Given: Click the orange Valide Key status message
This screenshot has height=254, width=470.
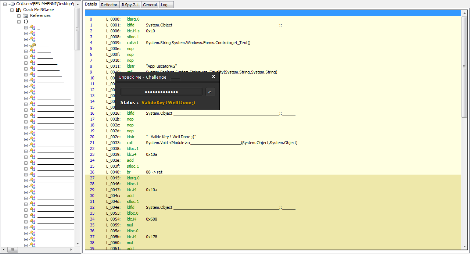Looking at the screenshot, I should 168,103.
